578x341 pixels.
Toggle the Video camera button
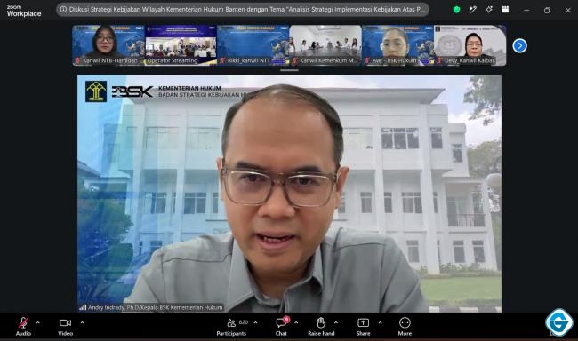tap(65, 323)
